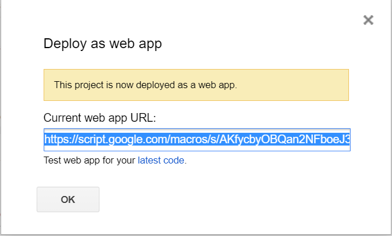Confirm deployment by pressing OK
The height and width of the screenshot is (236, 392).
(x=68, y=199)
